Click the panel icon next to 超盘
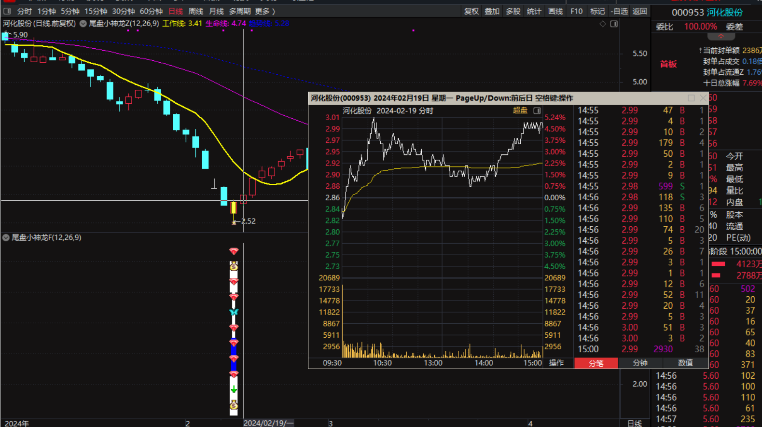 (537, 110)
